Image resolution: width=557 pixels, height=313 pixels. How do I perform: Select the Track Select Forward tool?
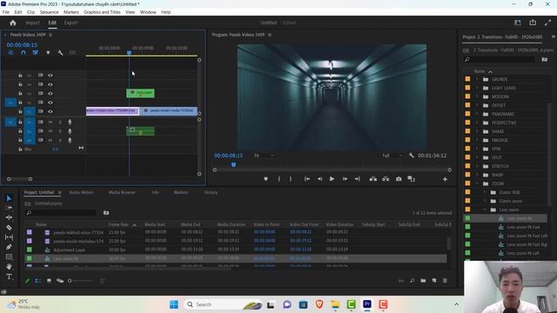[x=9, y=208]
